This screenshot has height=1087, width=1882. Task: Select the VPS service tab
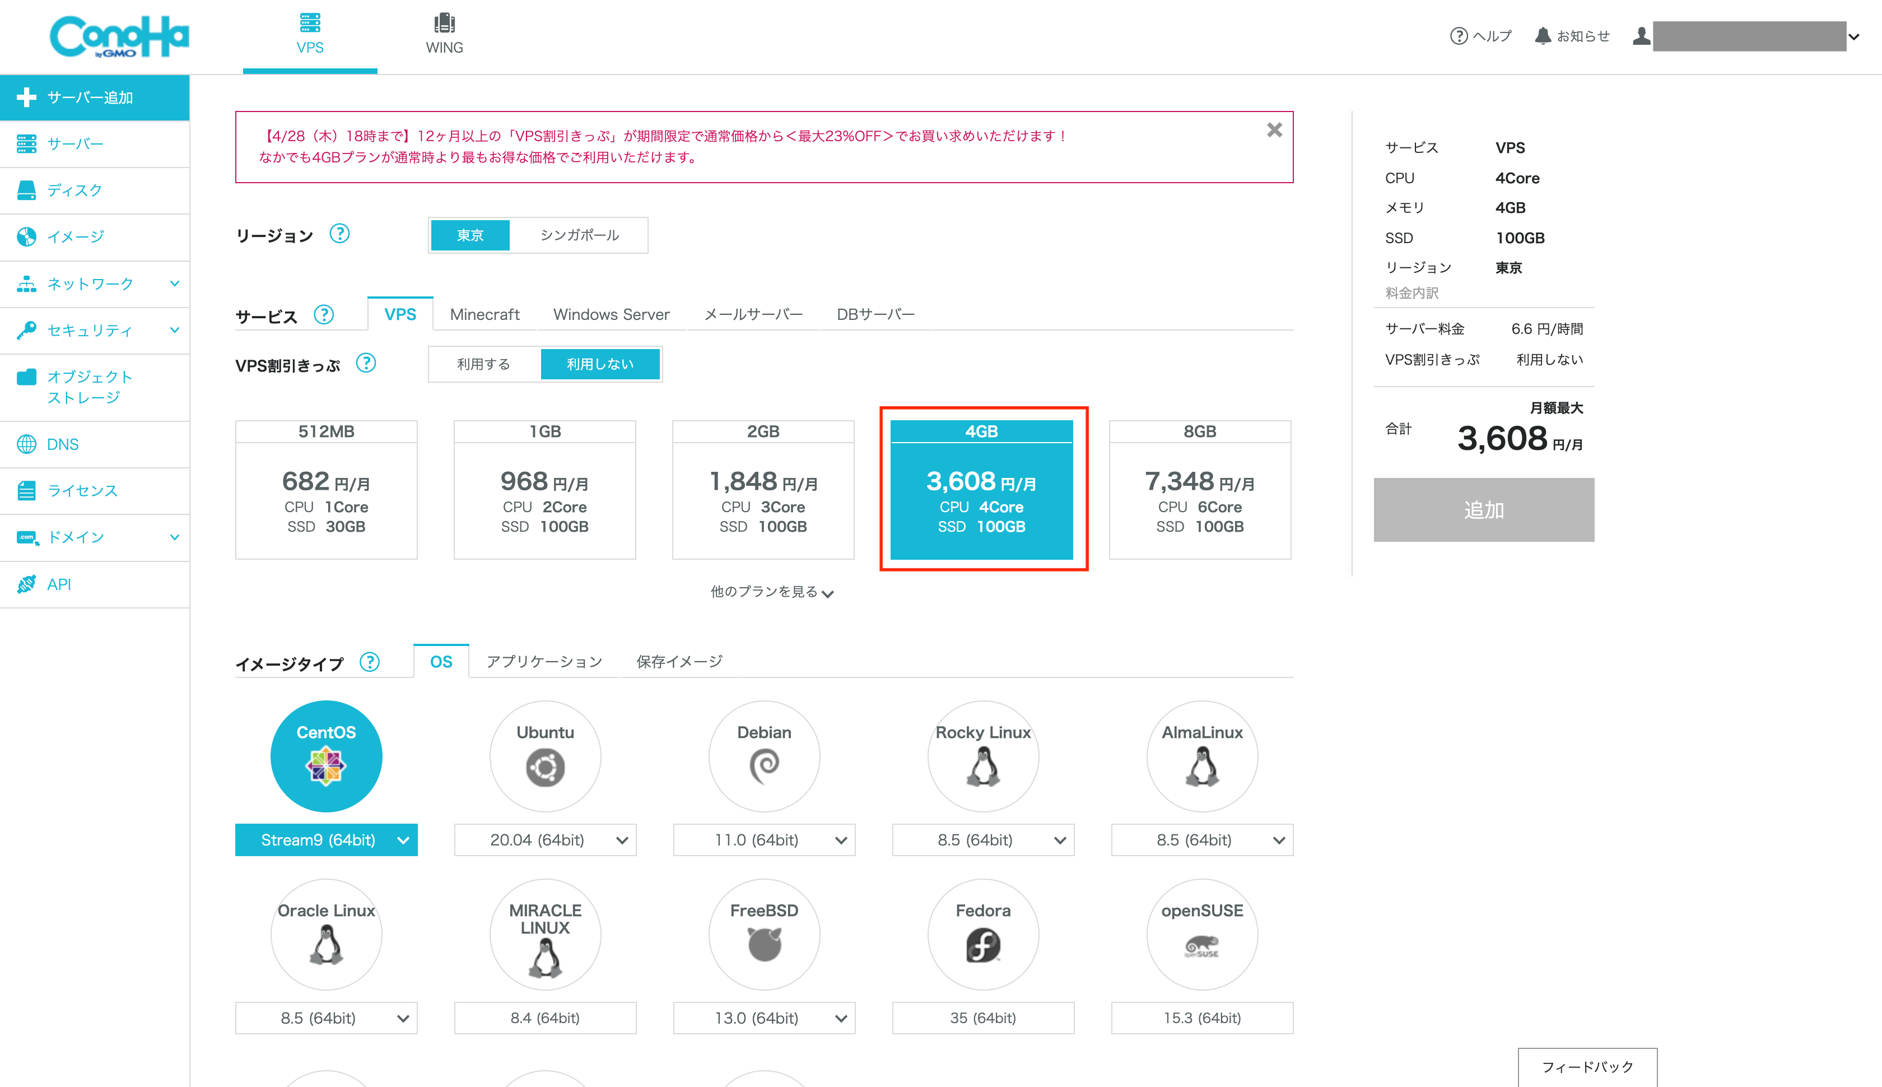coord(400,314)
